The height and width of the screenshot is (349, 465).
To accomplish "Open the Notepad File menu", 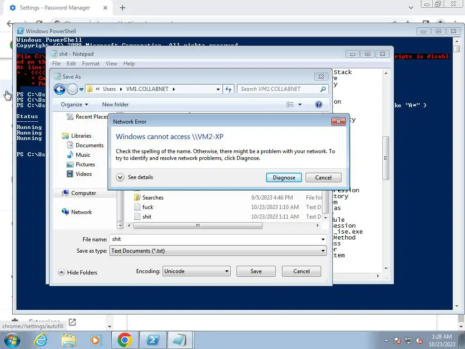I will point(56,64).
